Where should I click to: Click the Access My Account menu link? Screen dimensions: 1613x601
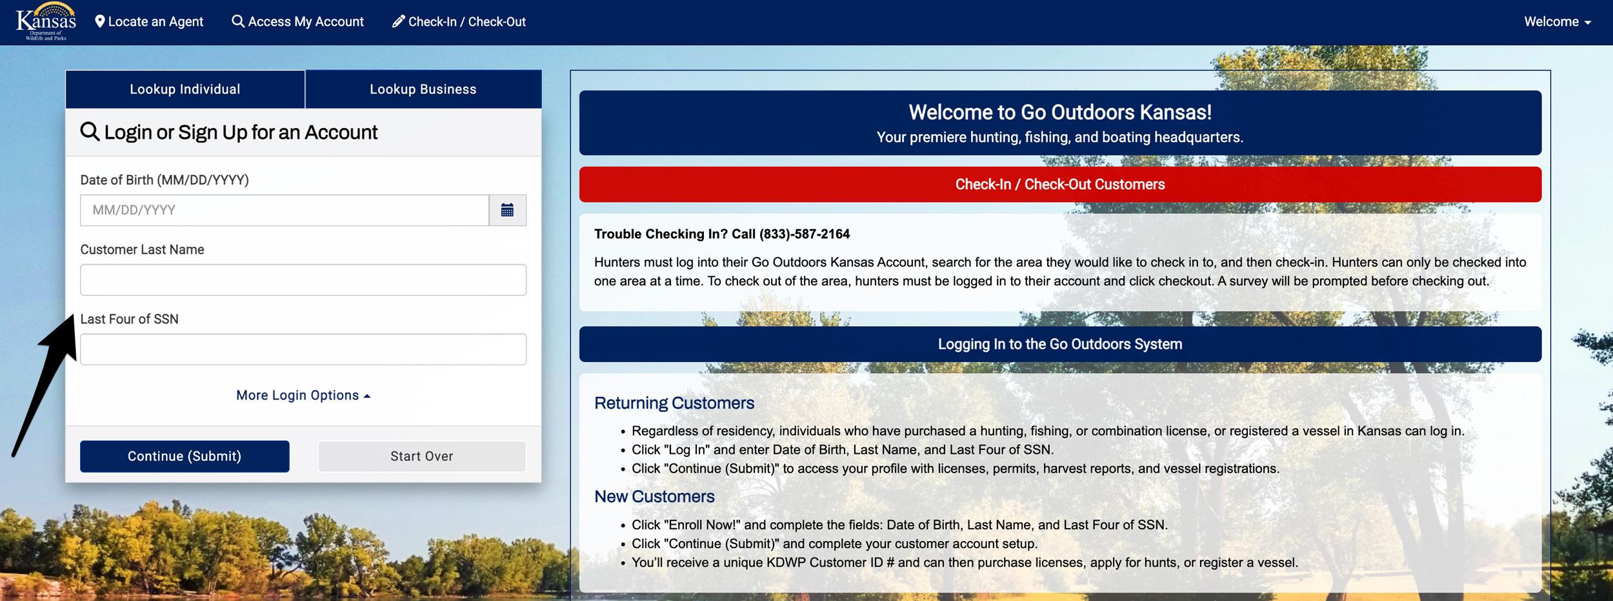(298, 21)
